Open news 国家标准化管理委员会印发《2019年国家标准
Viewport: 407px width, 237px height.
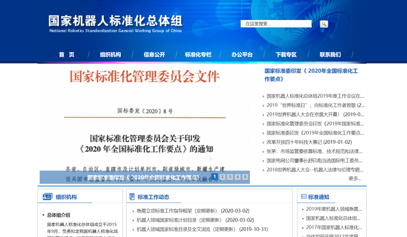pyautogui.click(x=315, y=124)
